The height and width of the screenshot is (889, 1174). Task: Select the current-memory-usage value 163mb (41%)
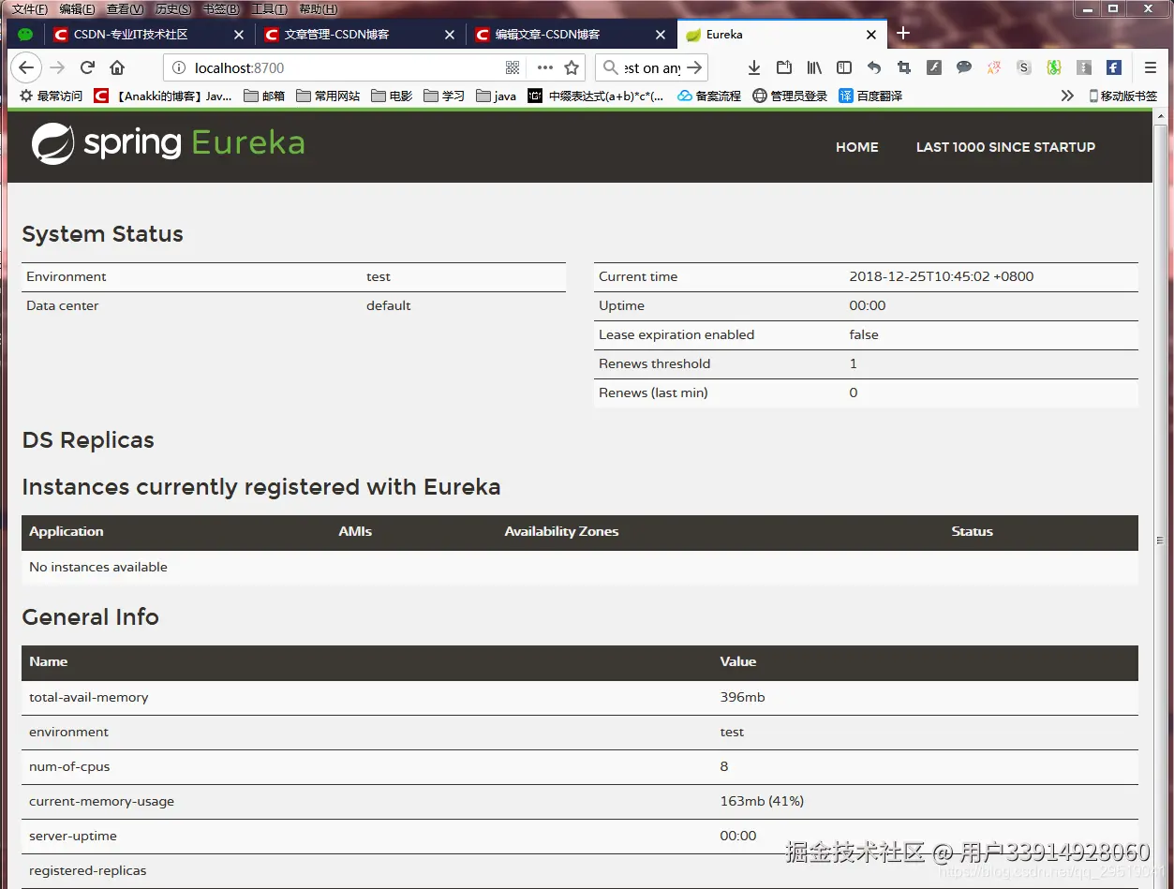(x=762, y=801)
